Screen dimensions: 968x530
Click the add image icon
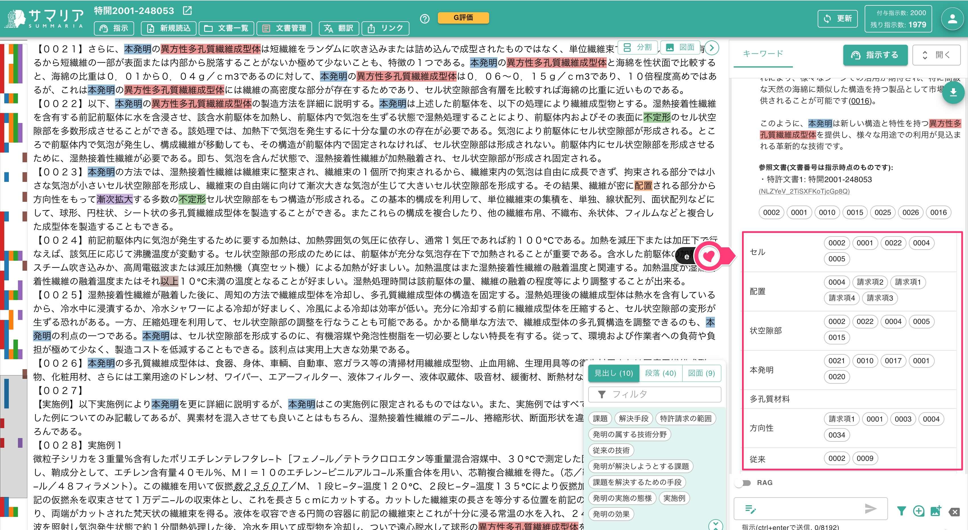coord(936,511)
